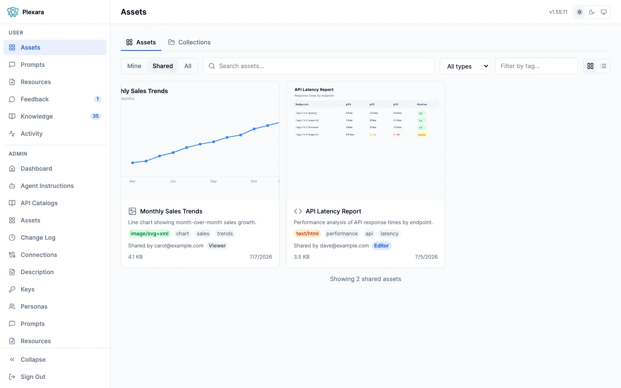
Task: Open user Resources page icon
Action: coord(12,82)
